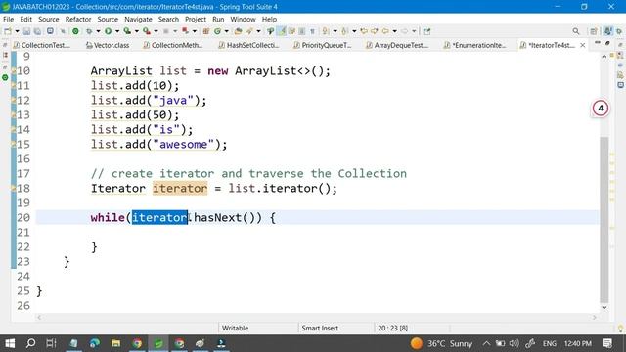The image size is (626, 352).
Task: Open the Windows Start menu
Action: pos(10,343)
